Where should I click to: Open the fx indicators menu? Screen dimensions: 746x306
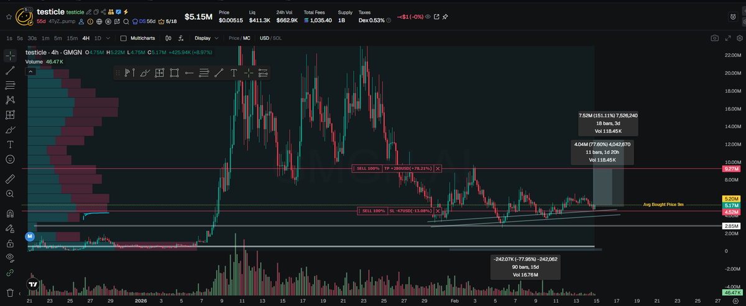tap(181, 38)
